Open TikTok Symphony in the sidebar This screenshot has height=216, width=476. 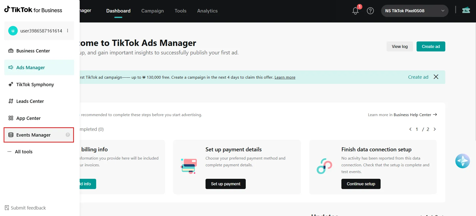click(39, 84)
